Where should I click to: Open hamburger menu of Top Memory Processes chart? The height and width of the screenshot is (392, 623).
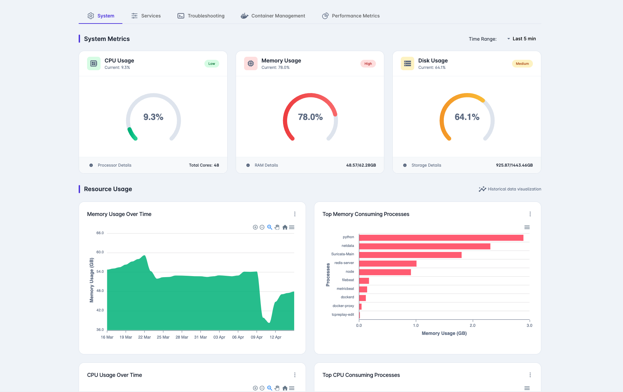point(527,227)
